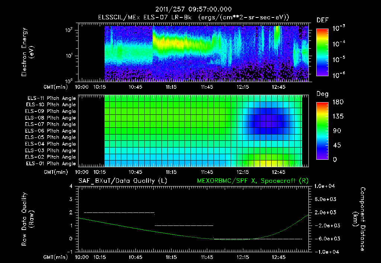Click the 10^2 energy axis tick label
The width and height of the screenshot is (381, 263).
(x=69, y=30)
